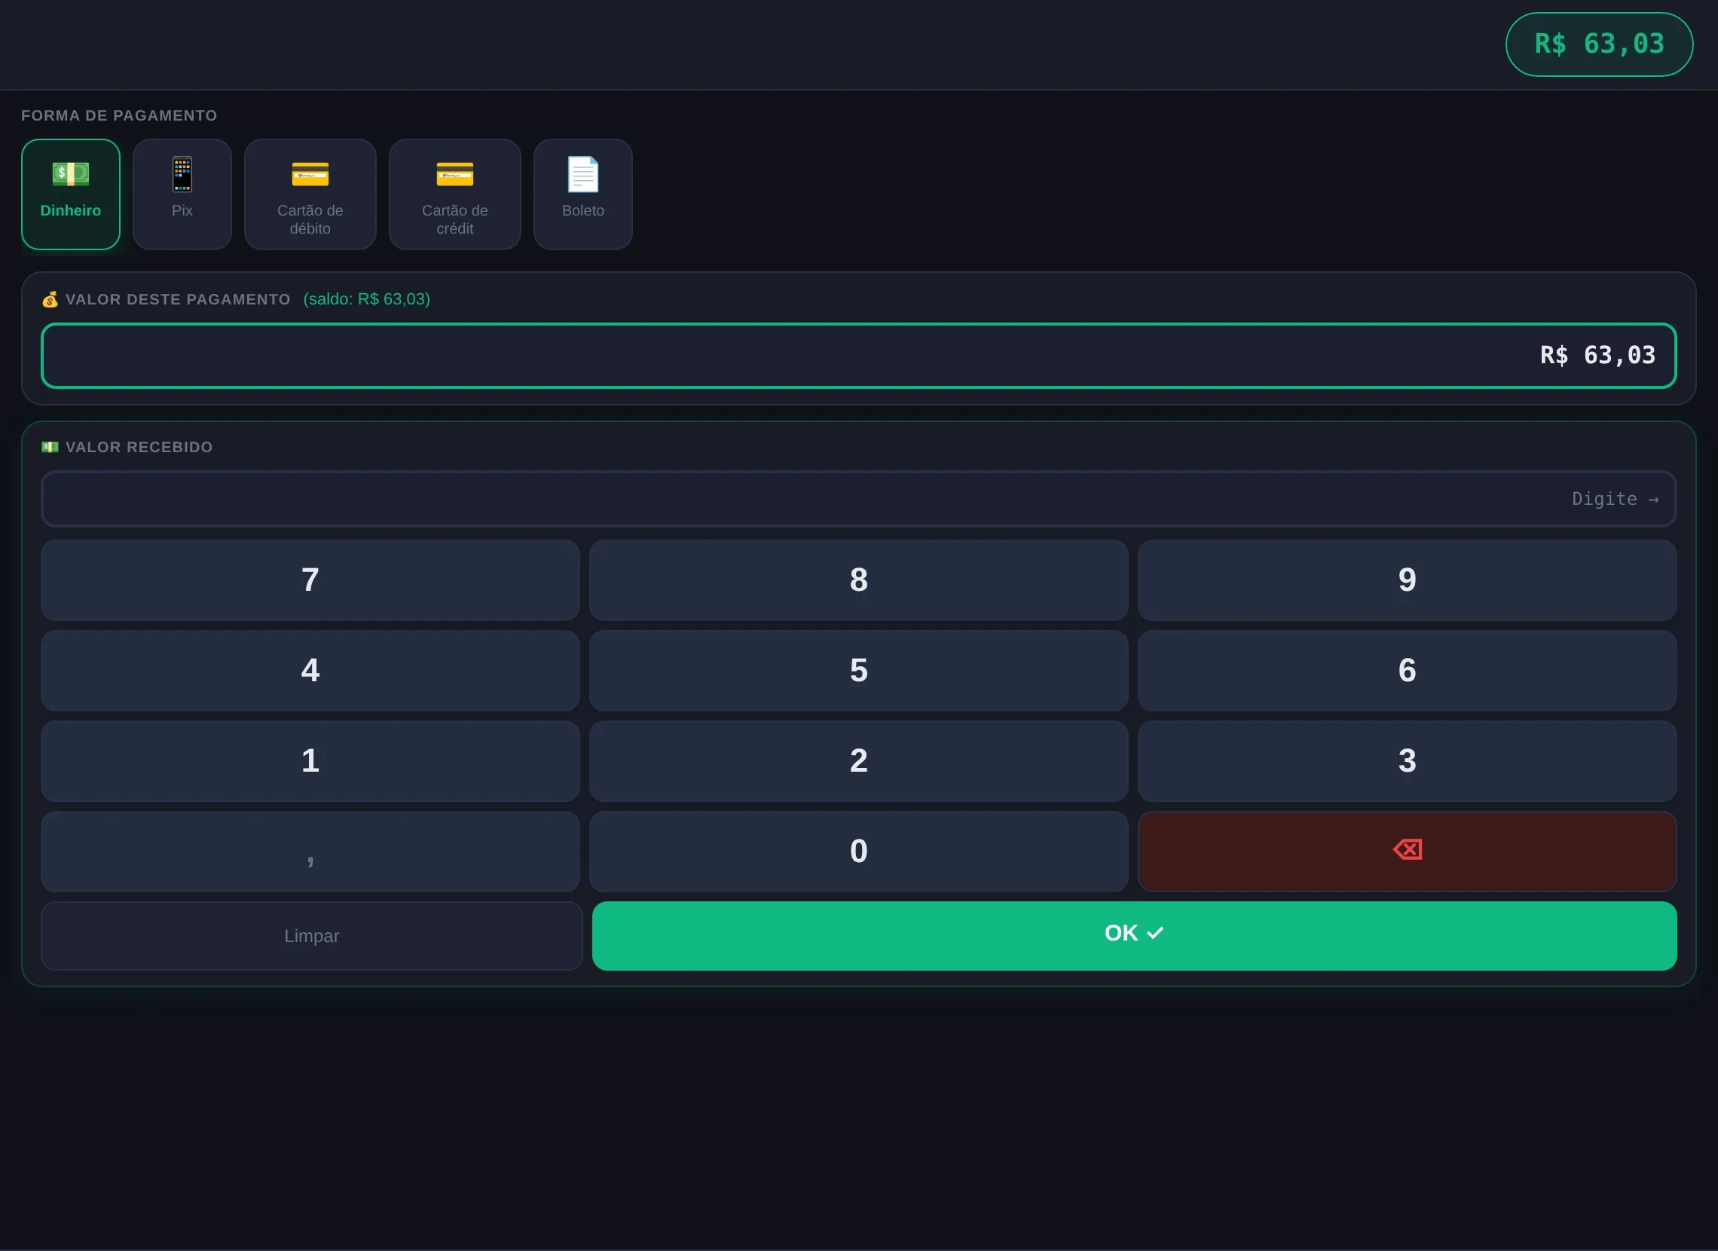Tap keypad digit 5
The width and height of the screenshot is (1718, 1251).
coord(858,671)
